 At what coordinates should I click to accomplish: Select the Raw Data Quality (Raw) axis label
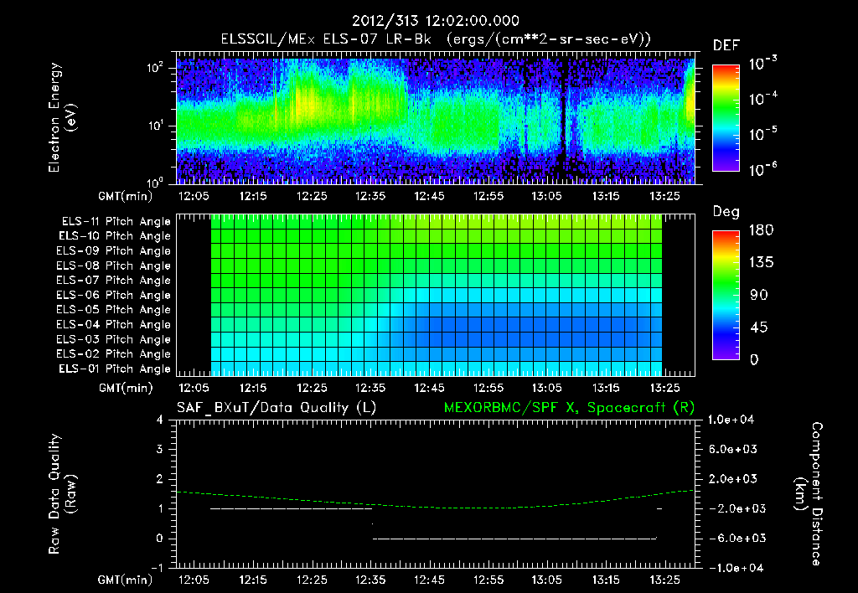(62, 494)
